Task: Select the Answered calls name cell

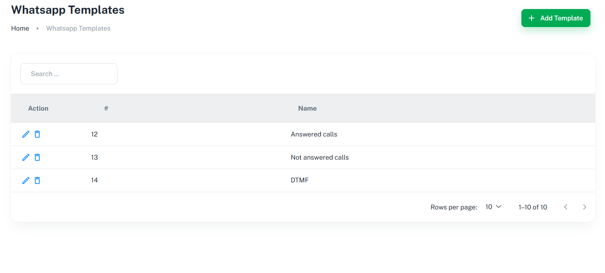Action: coord(314,134)
